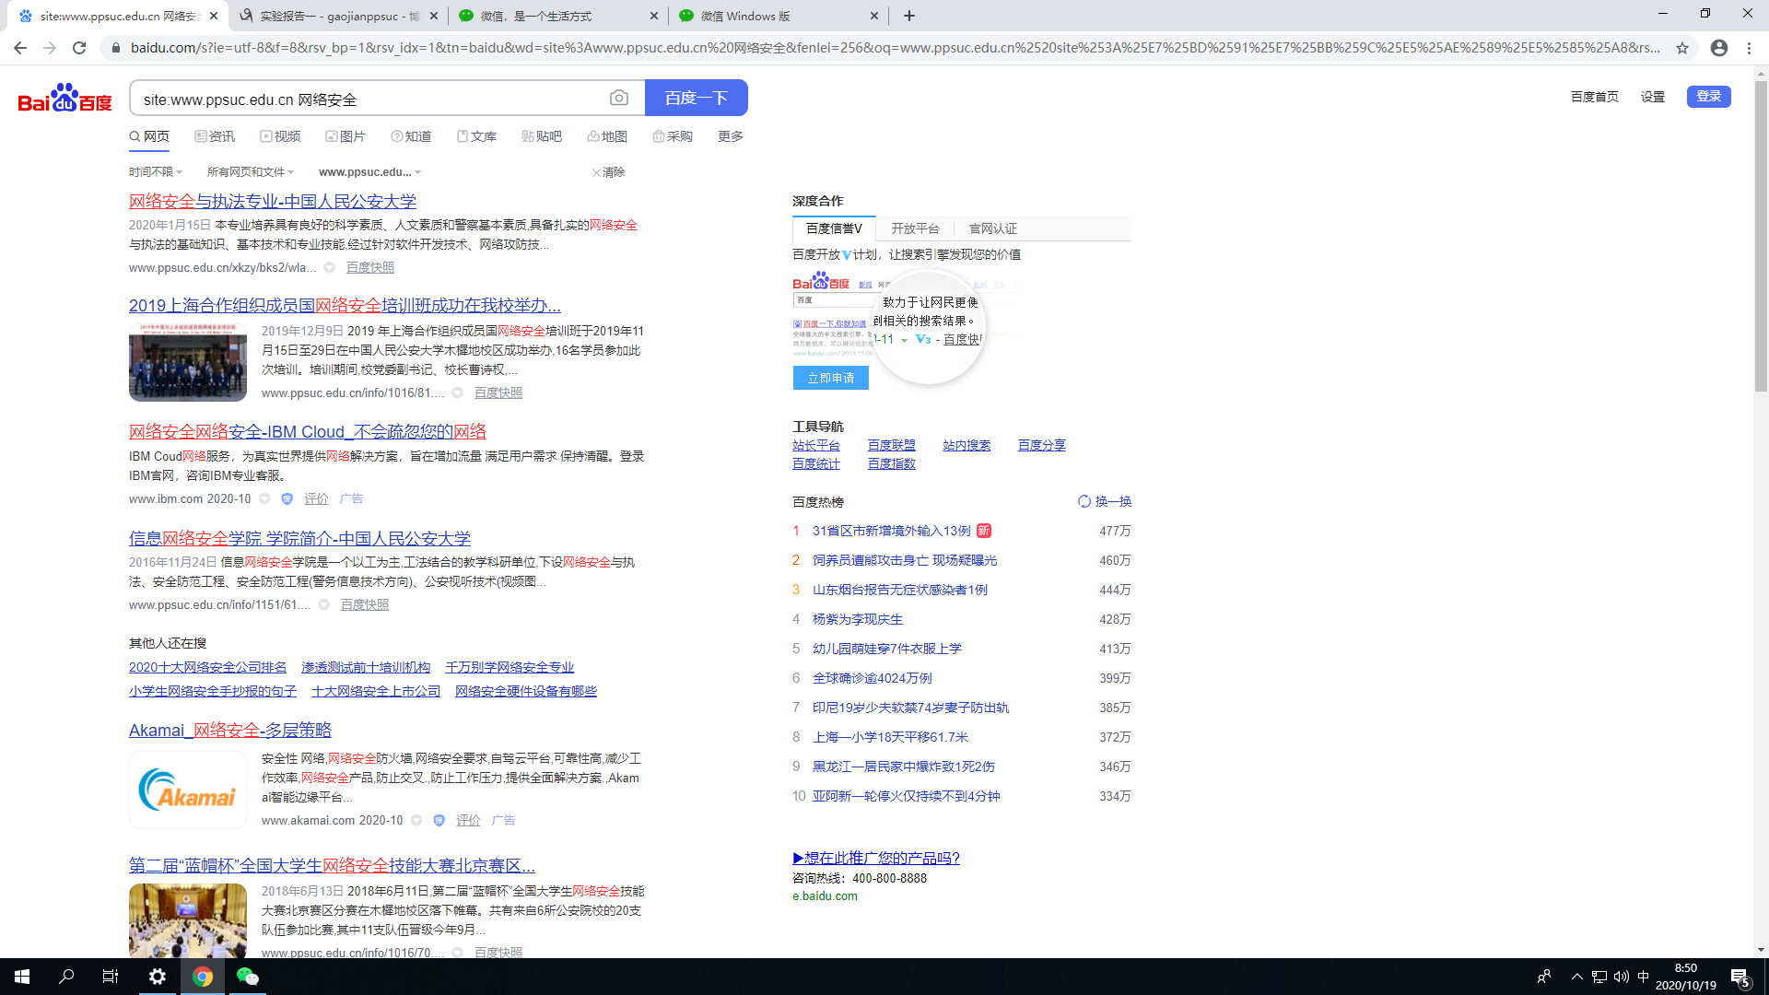1769x995 pixels.
Task: Click the Akamai logo thumbnail
Action: tap(188, 790)
